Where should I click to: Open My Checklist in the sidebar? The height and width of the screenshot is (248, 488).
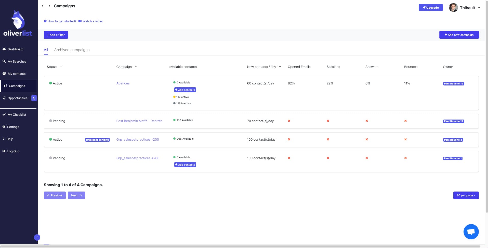[x=17, y=115]
